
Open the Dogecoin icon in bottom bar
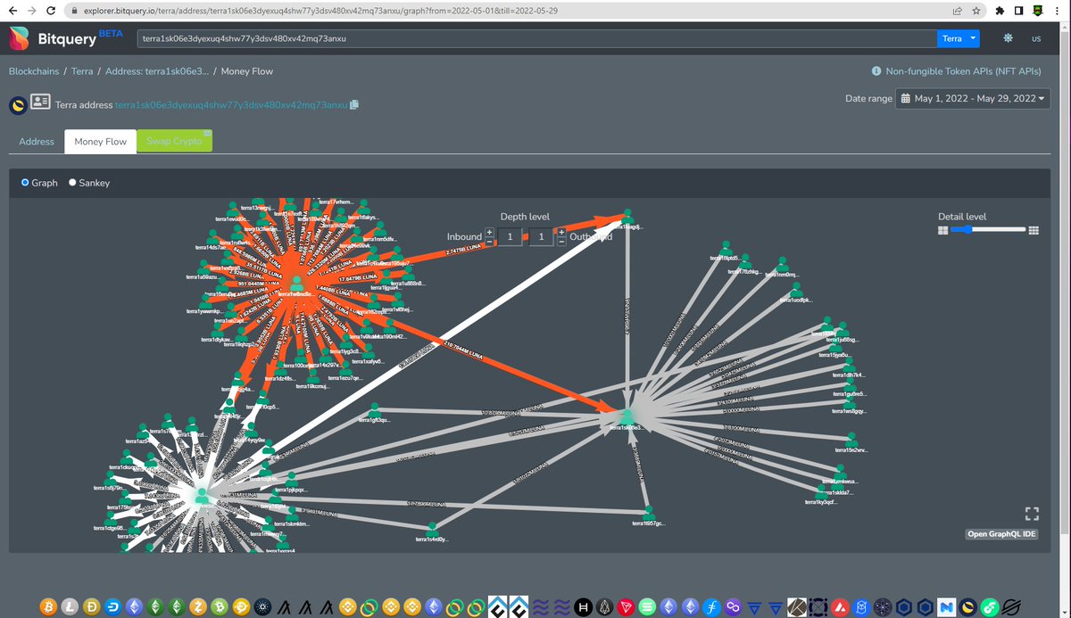92,606
